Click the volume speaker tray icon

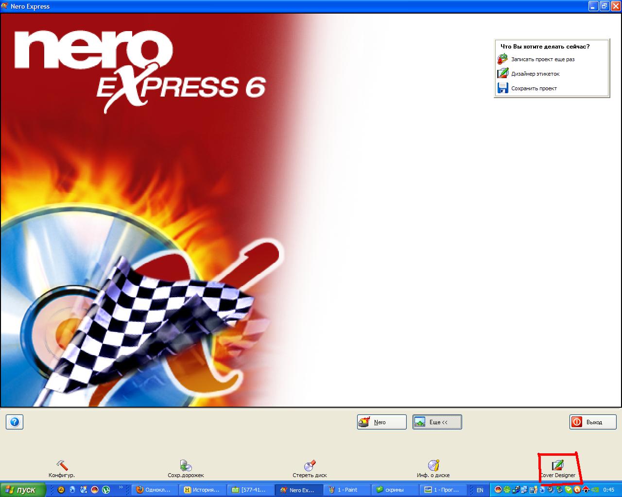551,490
